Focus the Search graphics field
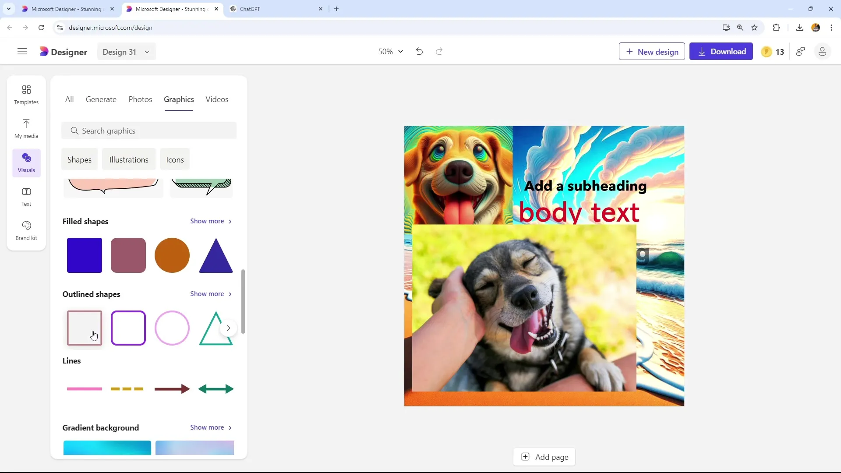 coord(149,131)
